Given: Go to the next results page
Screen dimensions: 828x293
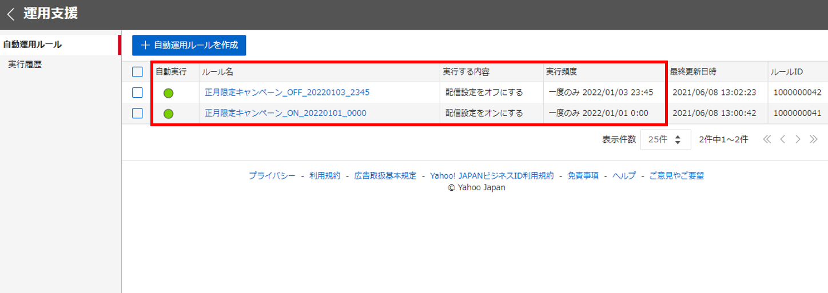Looking at the screenshot, I should click(798, 139).
